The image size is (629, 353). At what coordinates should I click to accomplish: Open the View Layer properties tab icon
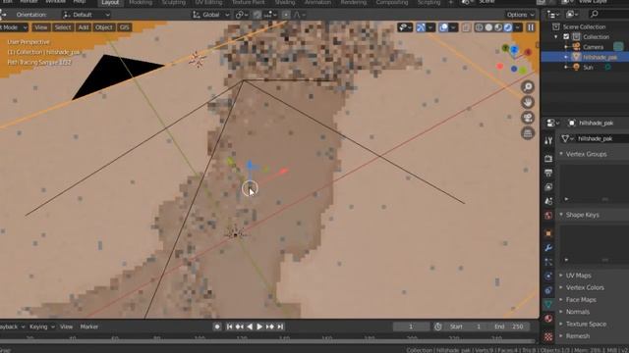coord(548,187)
